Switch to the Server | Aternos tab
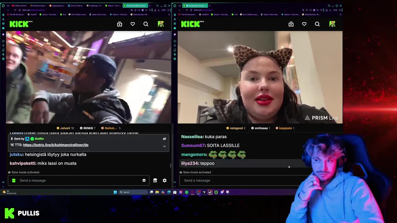The height and width of the screenshot is (223, 397). click(76, 6)
